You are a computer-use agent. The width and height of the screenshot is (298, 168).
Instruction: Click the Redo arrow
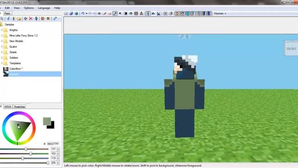coord(90,14)
